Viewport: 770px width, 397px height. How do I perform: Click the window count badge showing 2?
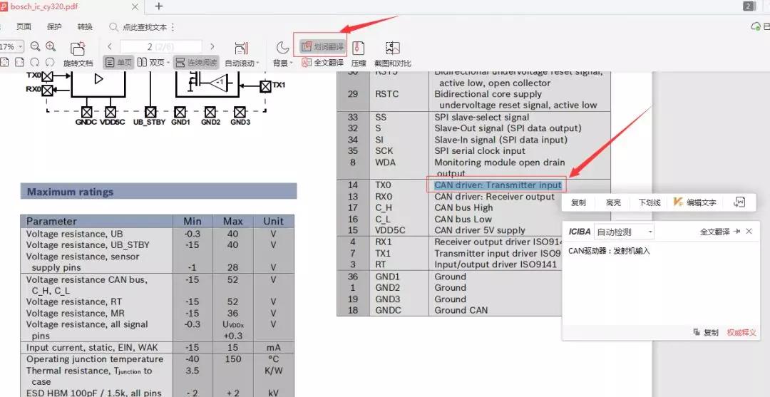pyautogui.click(x=749, y=6)
